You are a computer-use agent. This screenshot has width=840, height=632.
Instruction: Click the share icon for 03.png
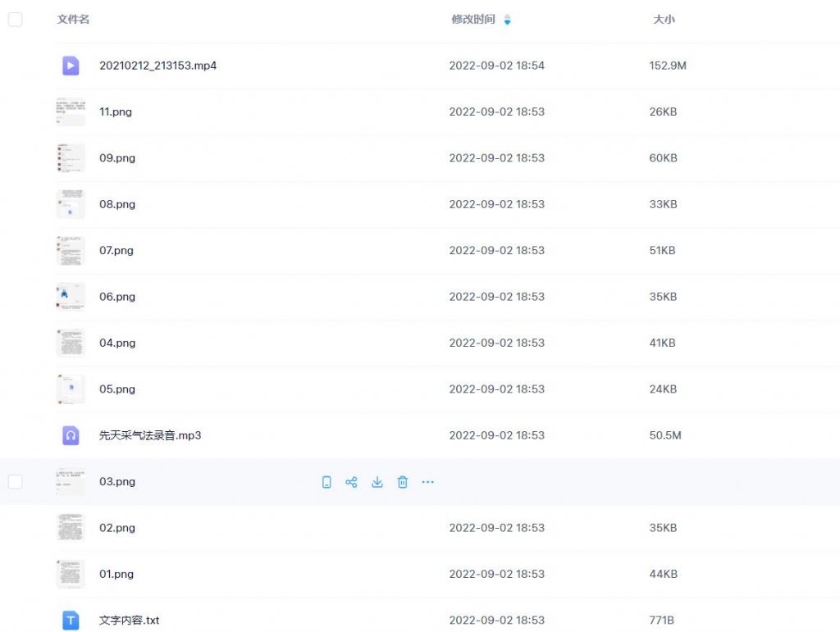point(351,482)
